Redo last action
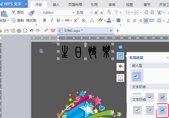Image resolution: width=169 pixels, height=118 pixels. point(38,31)
